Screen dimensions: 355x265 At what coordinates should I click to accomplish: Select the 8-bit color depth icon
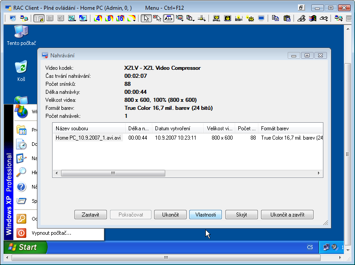[x=109, y=18]
